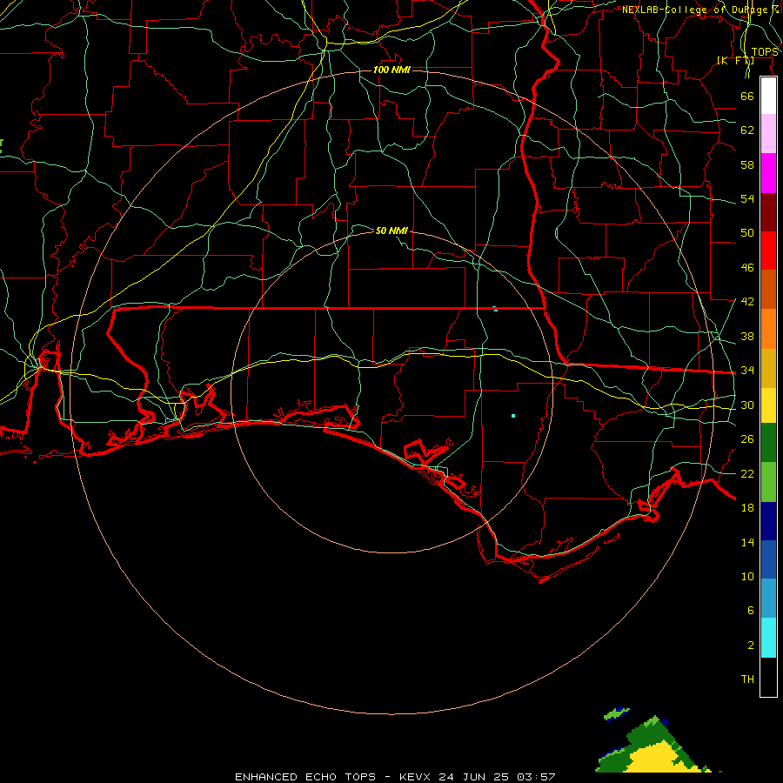Viewport: 783px width, 783px height.
Task: Click the legend value "10"
Action: pos(747,576)
